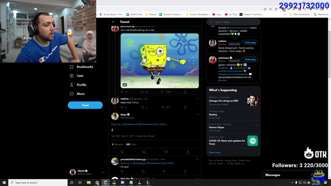The image size is (331, 186).
Task: Open the Messages drawer
Action: (x=273, y=175)
